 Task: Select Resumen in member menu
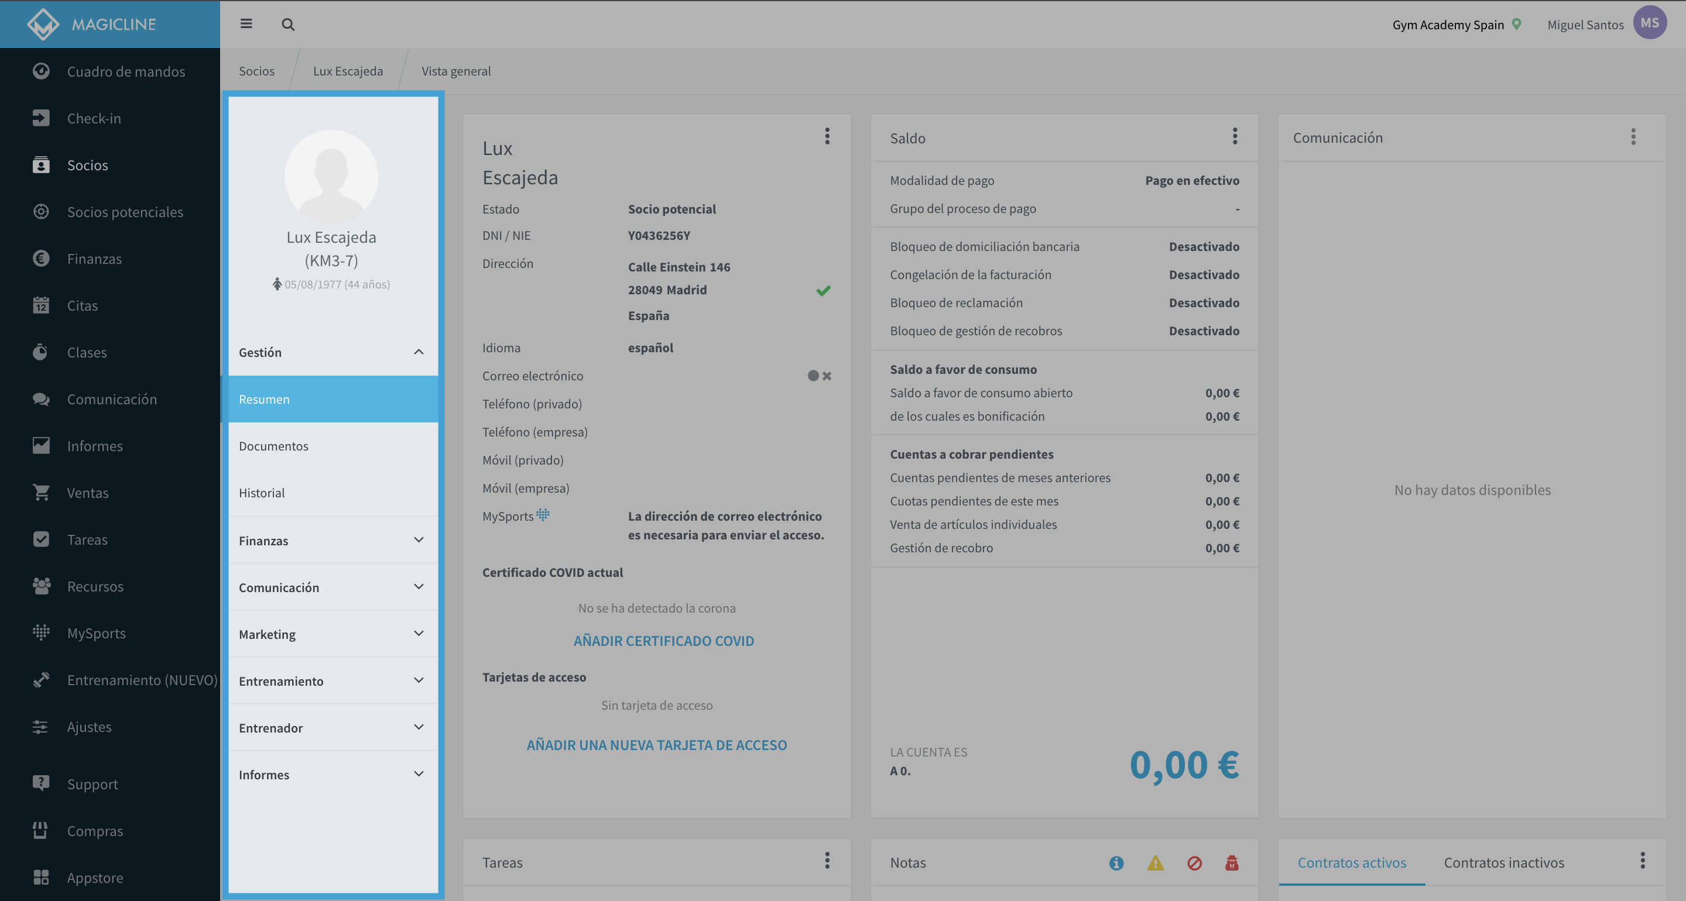(333, 399)
